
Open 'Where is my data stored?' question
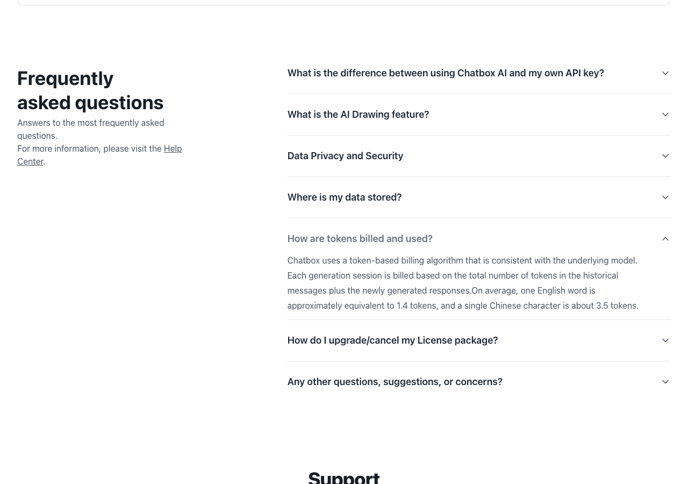344,197
